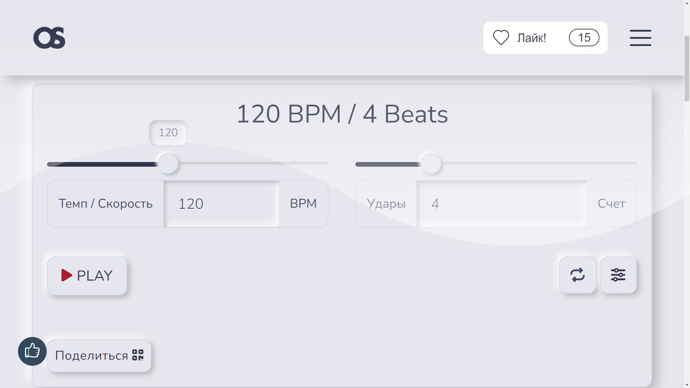Click the BPM input field showing 120
The width and height of the screenshot is (690, 388).
click(x=221, y=203)
